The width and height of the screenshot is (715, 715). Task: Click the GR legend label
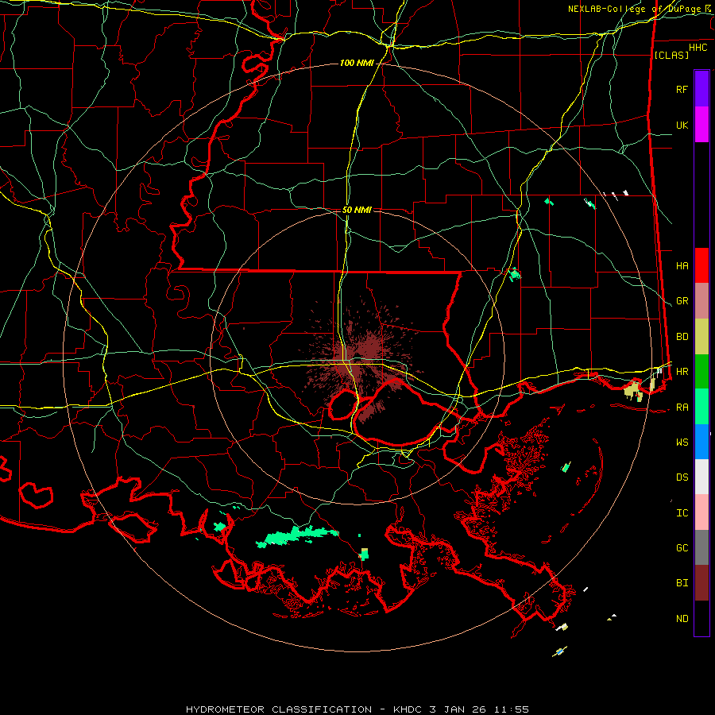[682, 301]
